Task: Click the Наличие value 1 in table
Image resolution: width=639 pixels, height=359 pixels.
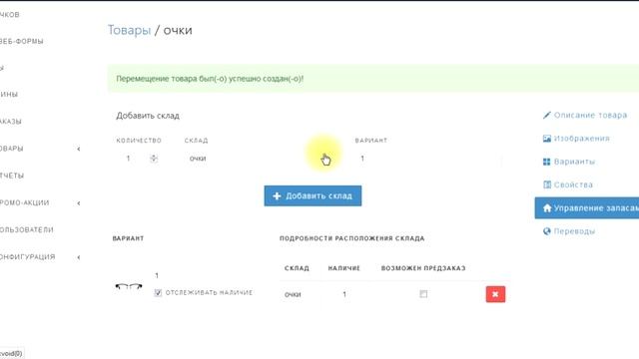Action: pos(344,294)
